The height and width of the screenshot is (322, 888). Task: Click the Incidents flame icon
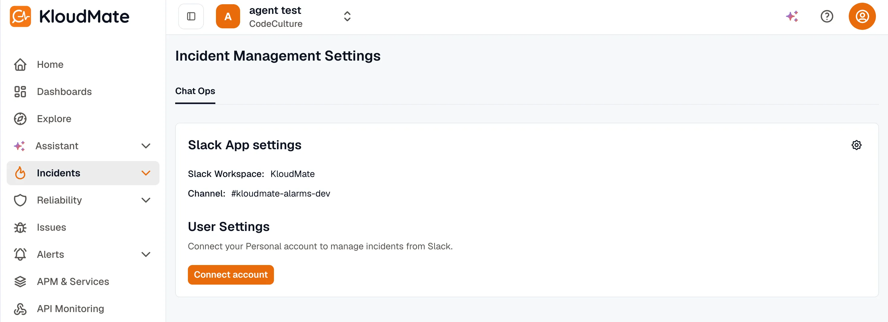(x=20, y=173)
